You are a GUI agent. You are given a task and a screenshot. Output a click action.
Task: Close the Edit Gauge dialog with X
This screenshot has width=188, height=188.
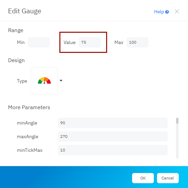[x=177, y=12]
